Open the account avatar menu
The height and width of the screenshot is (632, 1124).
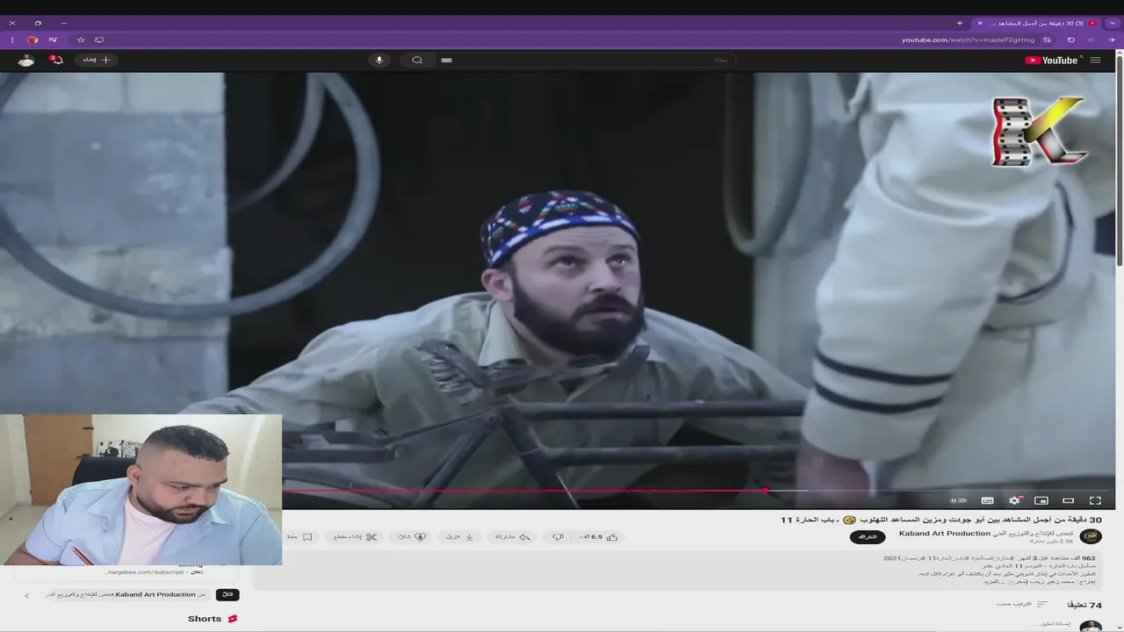26,60
